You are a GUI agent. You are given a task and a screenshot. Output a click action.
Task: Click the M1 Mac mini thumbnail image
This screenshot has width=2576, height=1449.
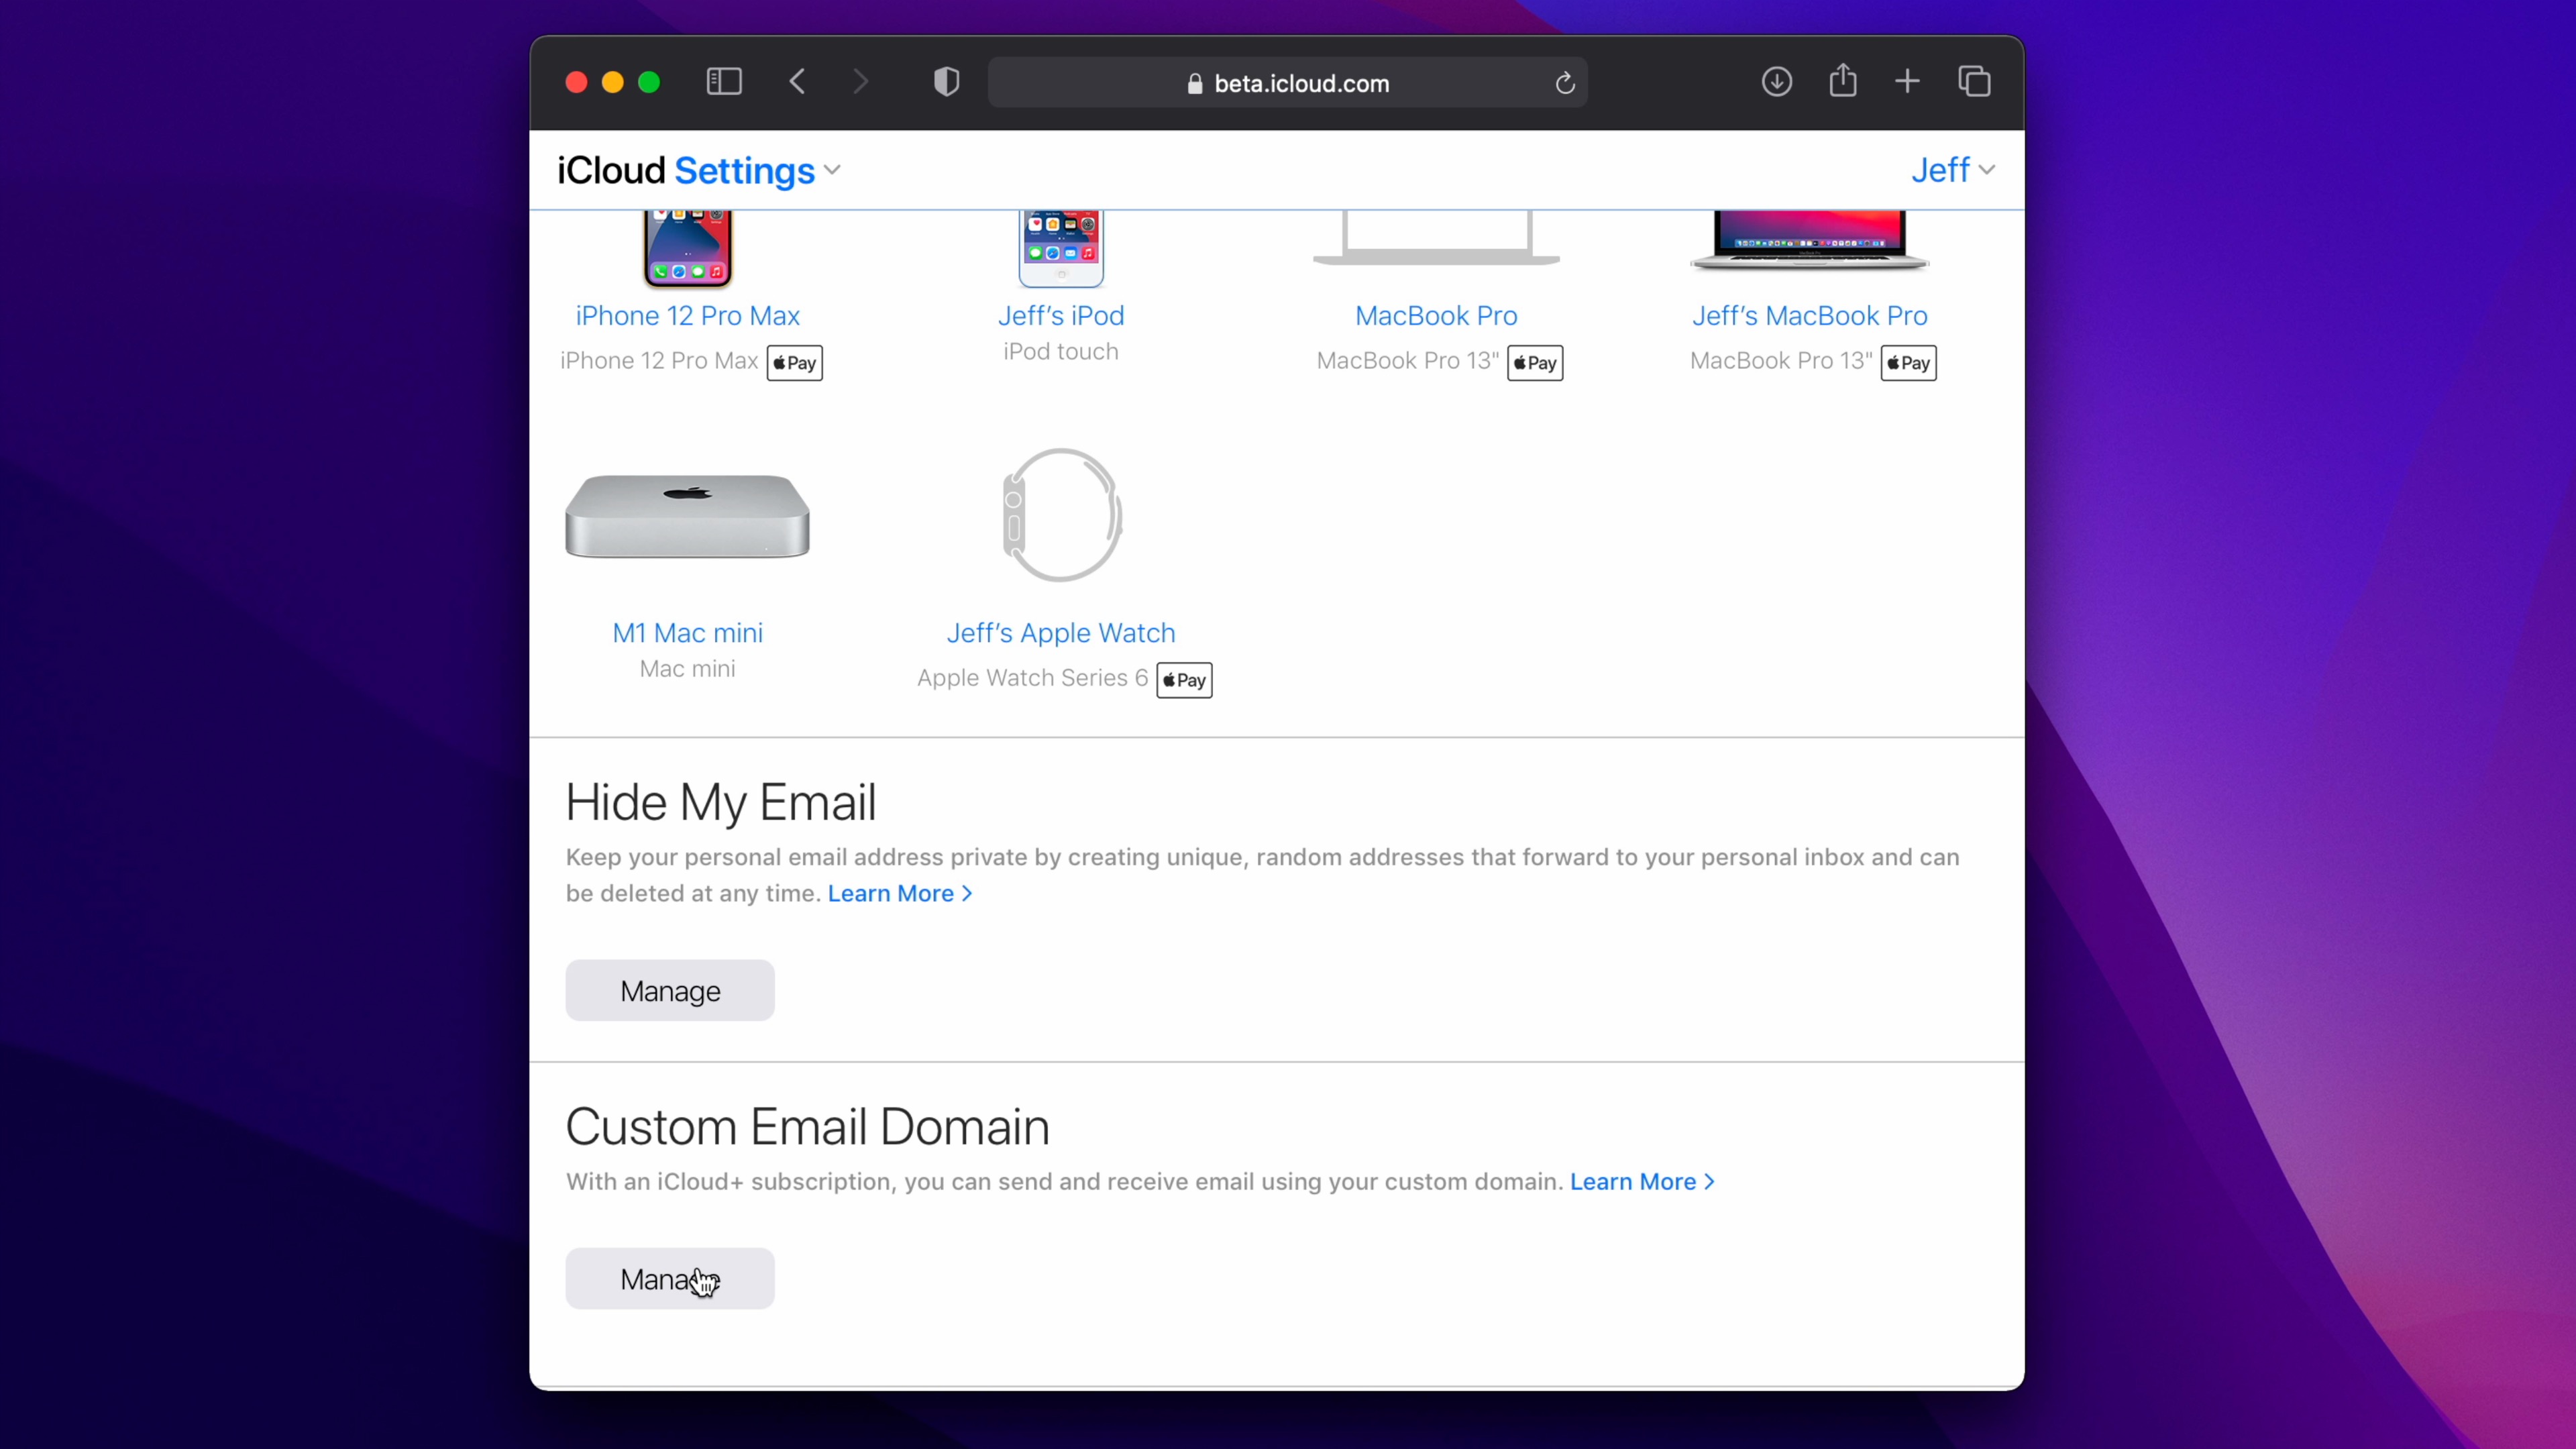click(686, 515)
